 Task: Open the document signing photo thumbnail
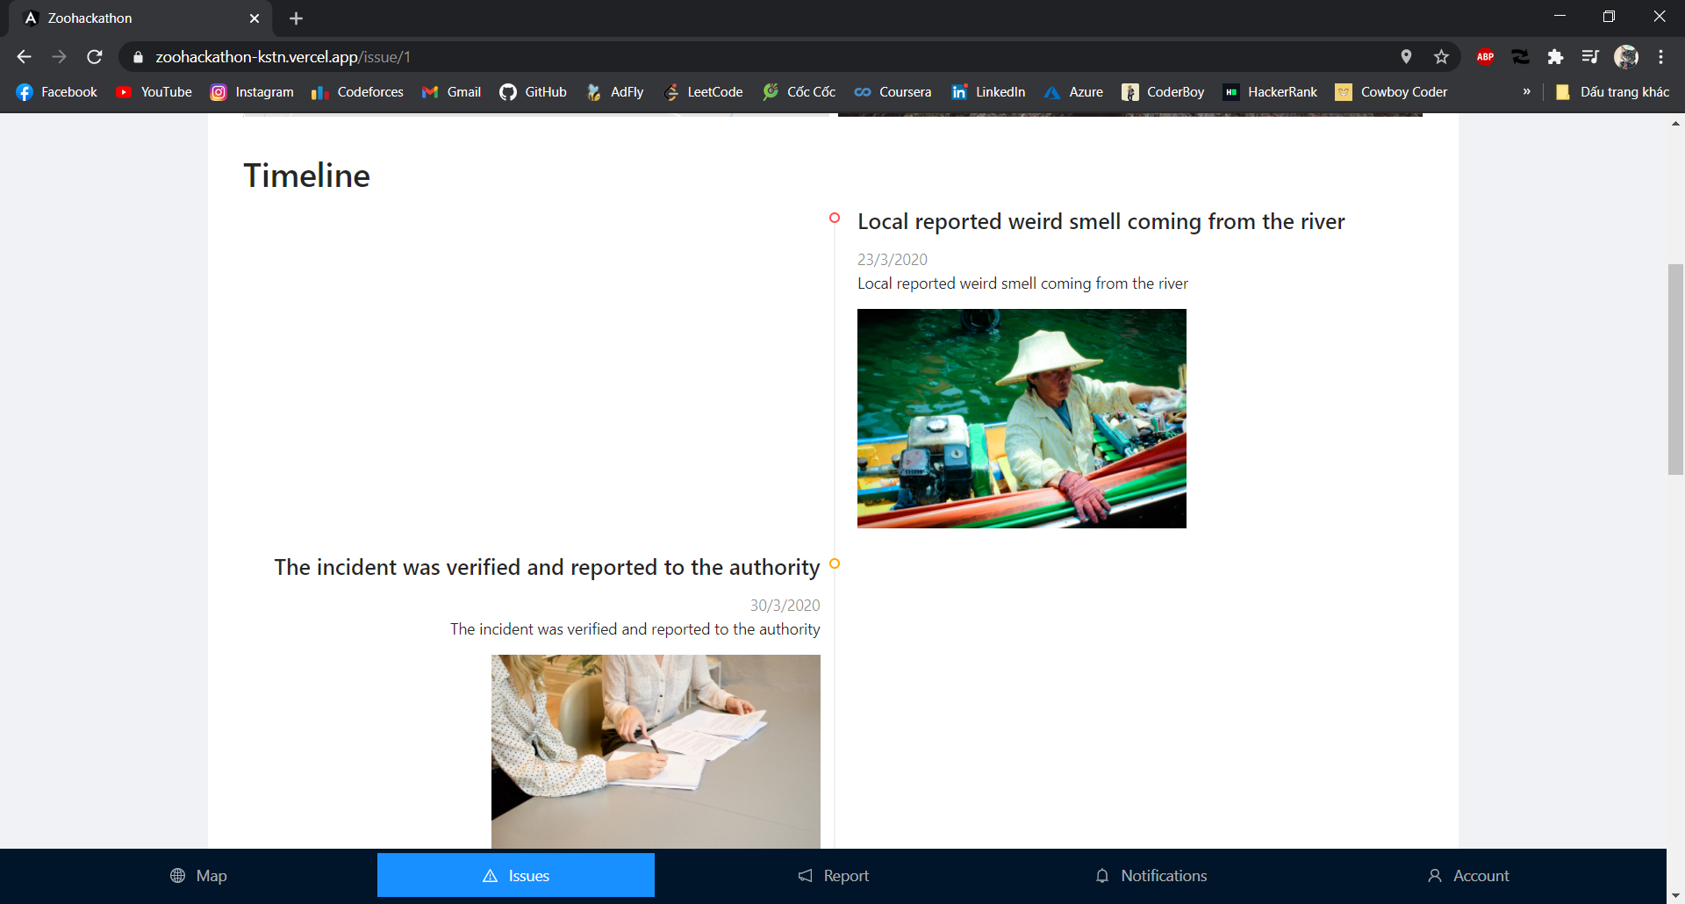(656, 751)
